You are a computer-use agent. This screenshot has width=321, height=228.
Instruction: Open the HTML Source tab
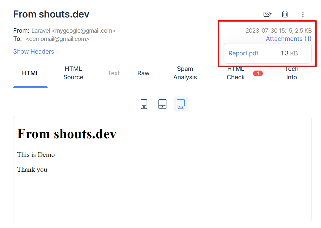[73, 73]
